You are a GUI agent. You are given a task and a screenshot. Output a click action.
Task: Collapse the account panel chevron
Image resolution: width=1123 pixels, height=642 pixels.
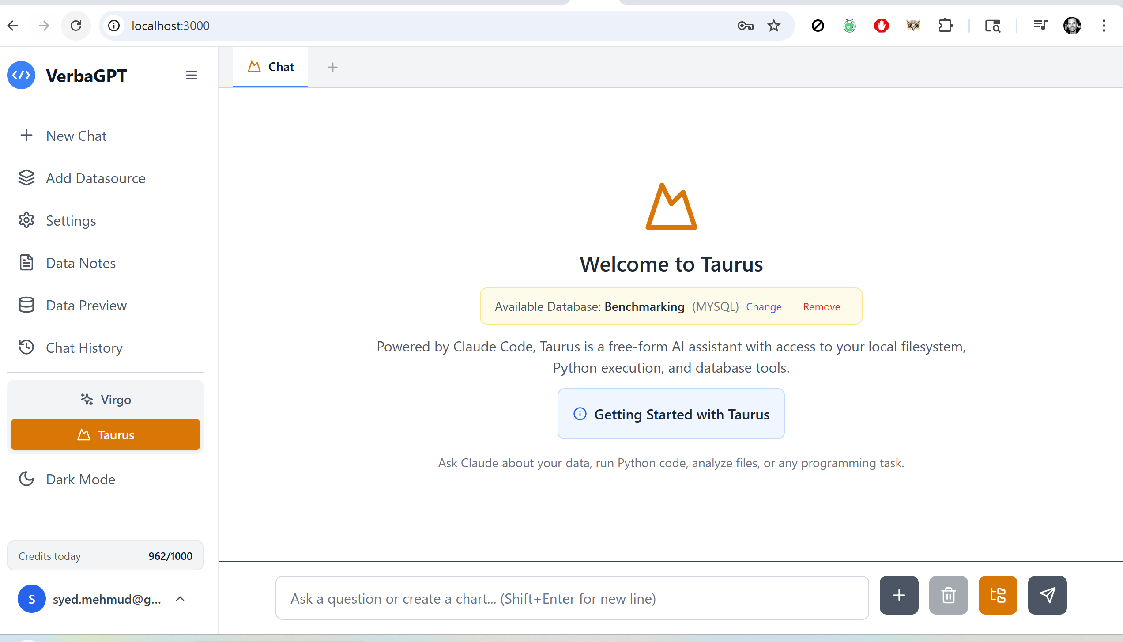[x=180, y=599]
